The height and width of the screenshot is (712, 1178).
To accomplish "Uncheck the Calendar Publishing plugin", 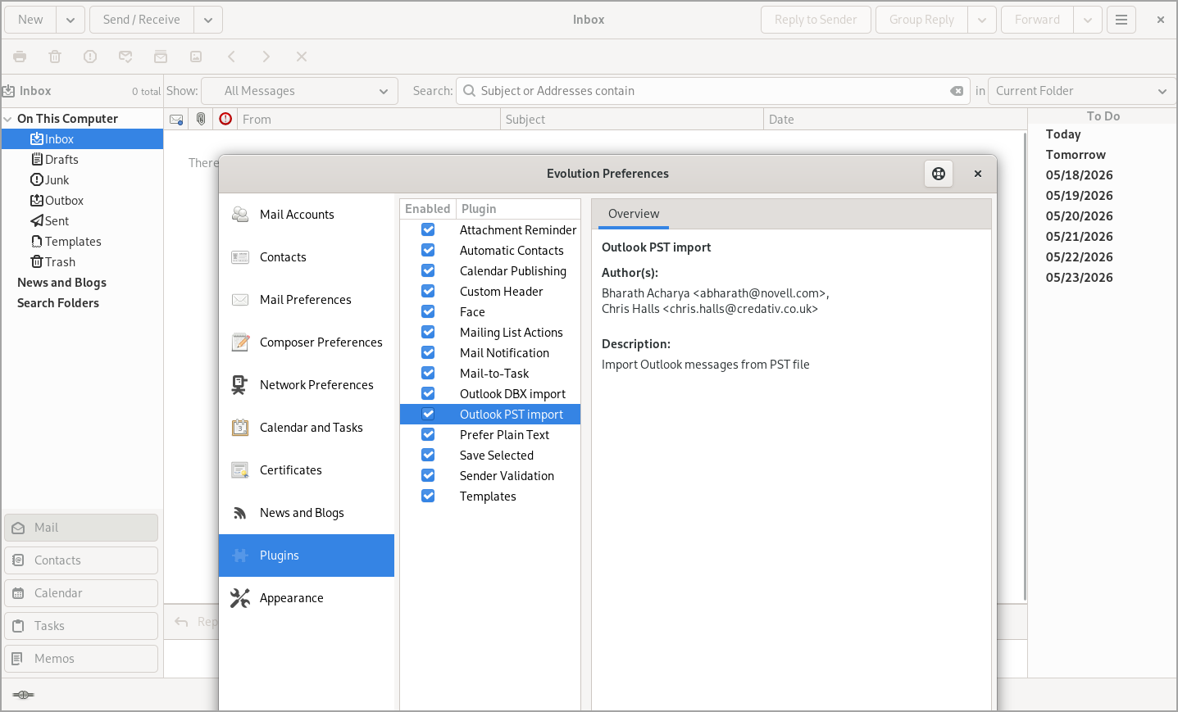I will point(428,270).
